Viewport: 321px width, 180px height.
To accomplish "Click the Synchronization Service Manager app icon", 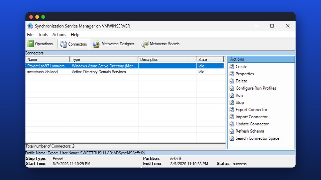I will pyautogui.click(x=30, y=26).
